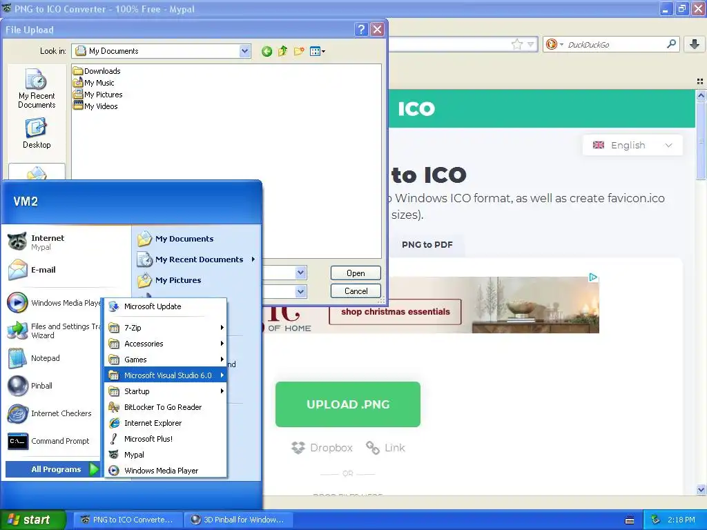Image resolution: width=707 pixels, height=530 pixels.
Task: Launch BitLocker To Go Reader
Action: pyautogui.click(x=166, y=407)
